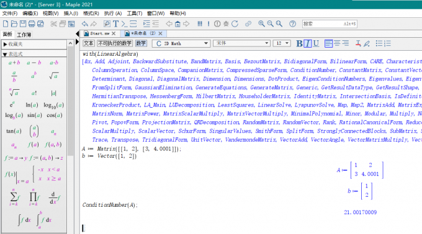Toggle Italic formatting button
Image resolution: width=422 pixels, height=234 pixels.
pos(308,43)
